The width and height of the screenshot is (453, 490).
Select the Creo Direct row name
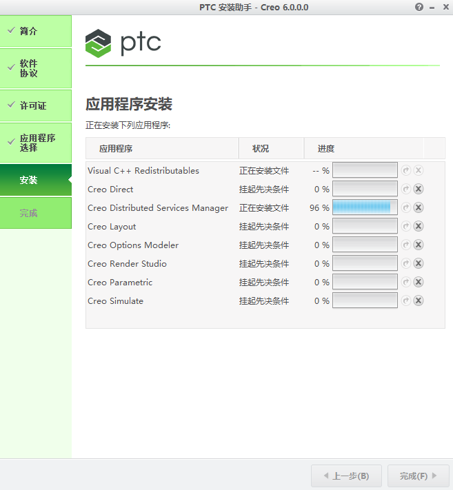(x=110, y=190)
